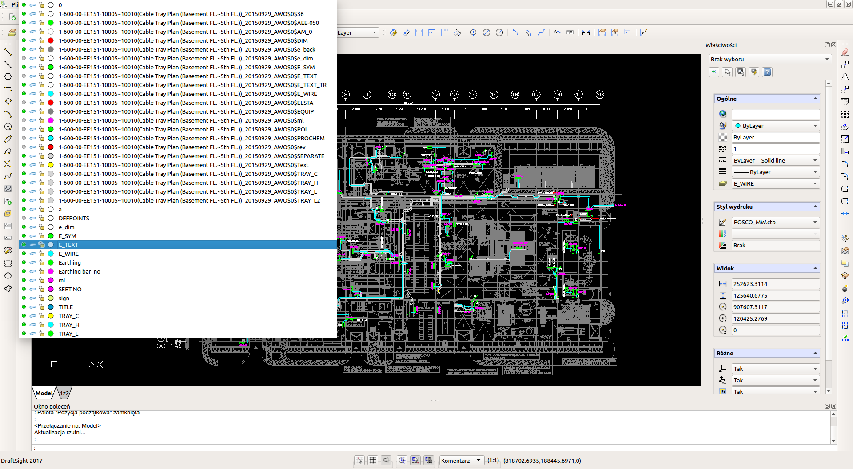The image size is (853, 469).
Task: Toggle lock on the Earthing layer
Action: click(x=41, y=262)
